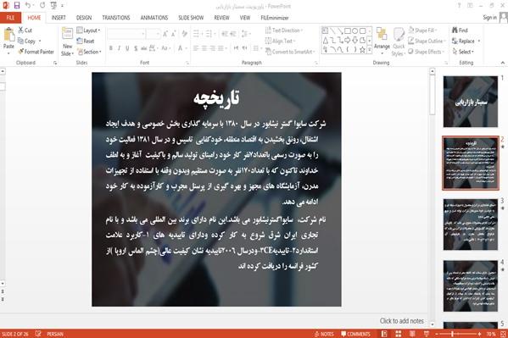Viewport: 508px width, 338px height.
Task: Switch to Slide Sorter view in status bar
Action: pos(398,334)
